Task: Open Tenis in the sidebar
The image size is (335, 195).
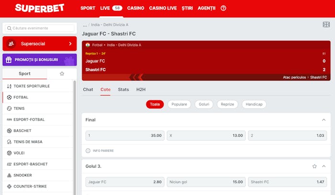Action: tap(38, 108)
